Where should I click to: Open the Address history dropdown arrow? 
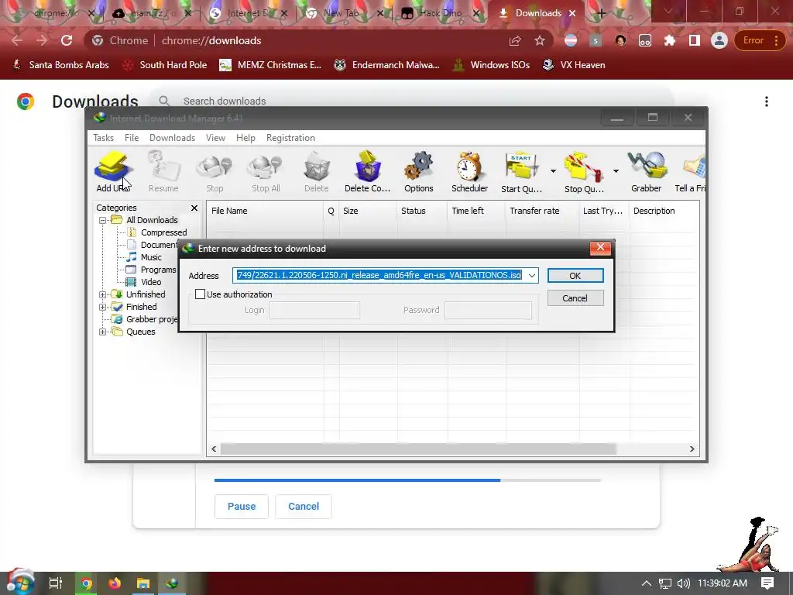[531, 275]
